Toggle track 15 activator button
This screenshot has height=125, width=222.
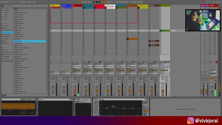tap(141, 91)
